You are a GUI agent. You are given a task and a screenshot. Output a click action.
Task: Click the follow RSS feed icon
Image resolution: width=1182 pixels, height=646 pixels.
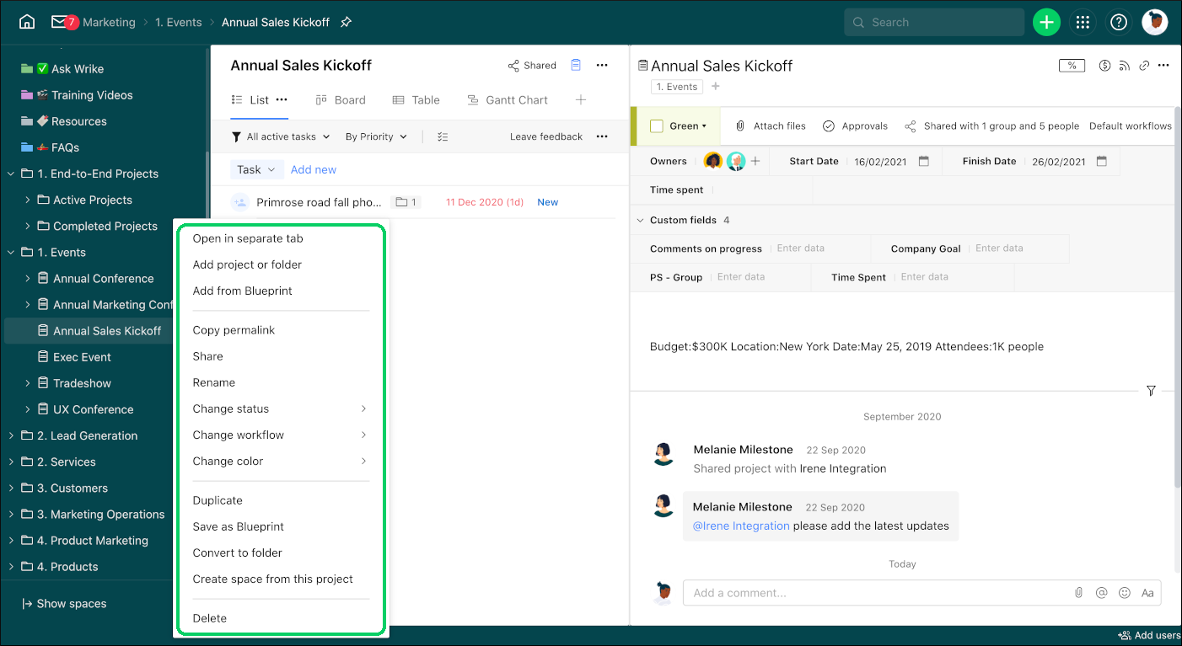click(x=1125, y=65)
